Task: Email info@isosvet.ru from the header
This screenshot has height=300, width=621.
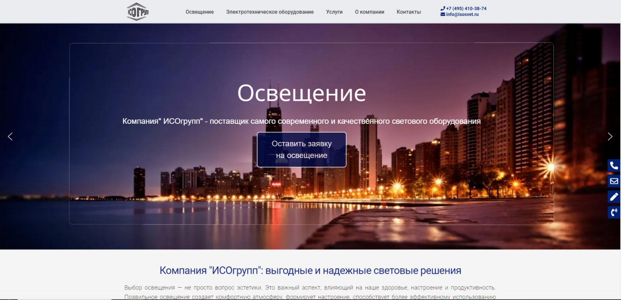Action: pos(462,14)
